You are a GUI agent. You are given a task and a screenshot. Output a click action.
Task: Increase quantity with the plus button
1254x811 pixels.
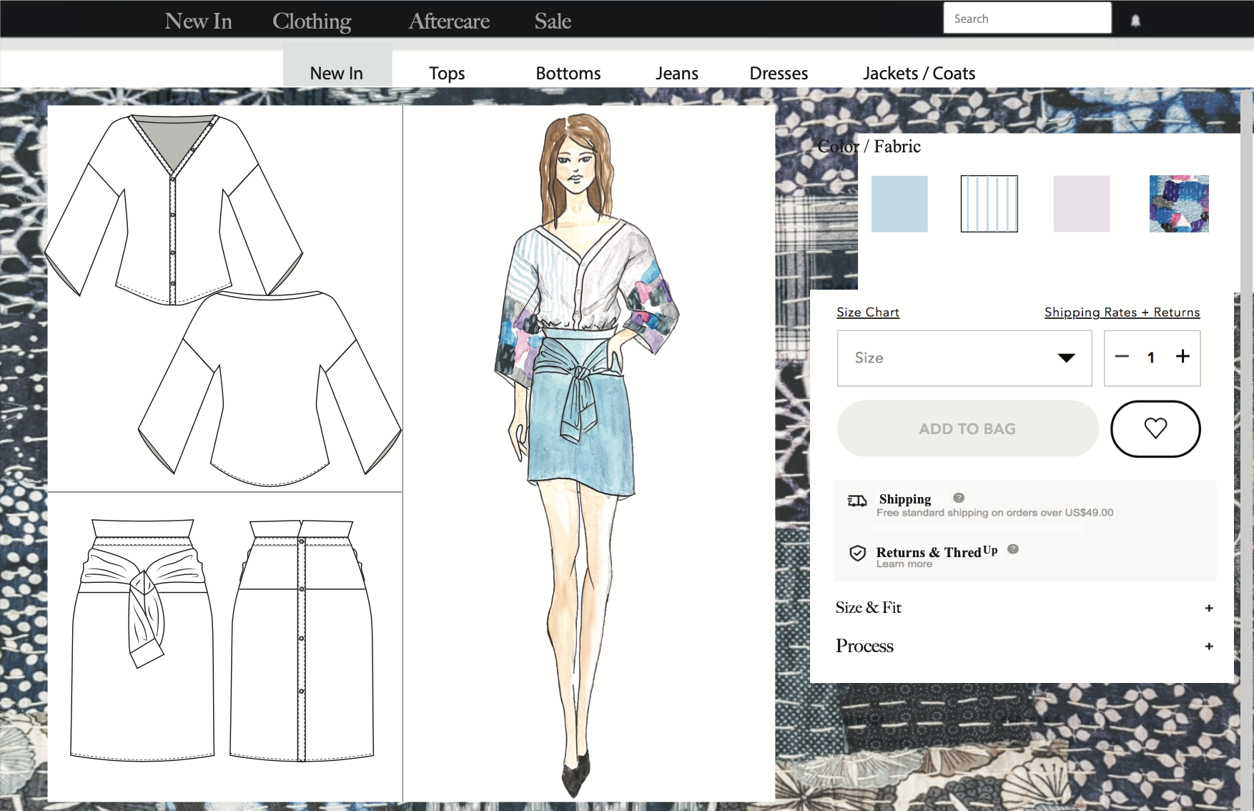1183,356
